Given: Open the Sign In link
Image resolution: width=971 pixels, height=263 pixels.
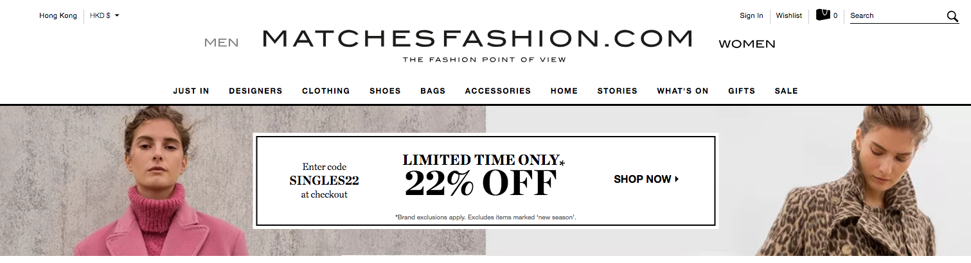Looking at the screenshot, I should click(x=751, y=15).
